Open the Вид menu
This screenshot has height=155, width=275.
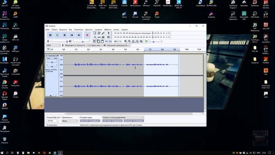click(70, 30)
